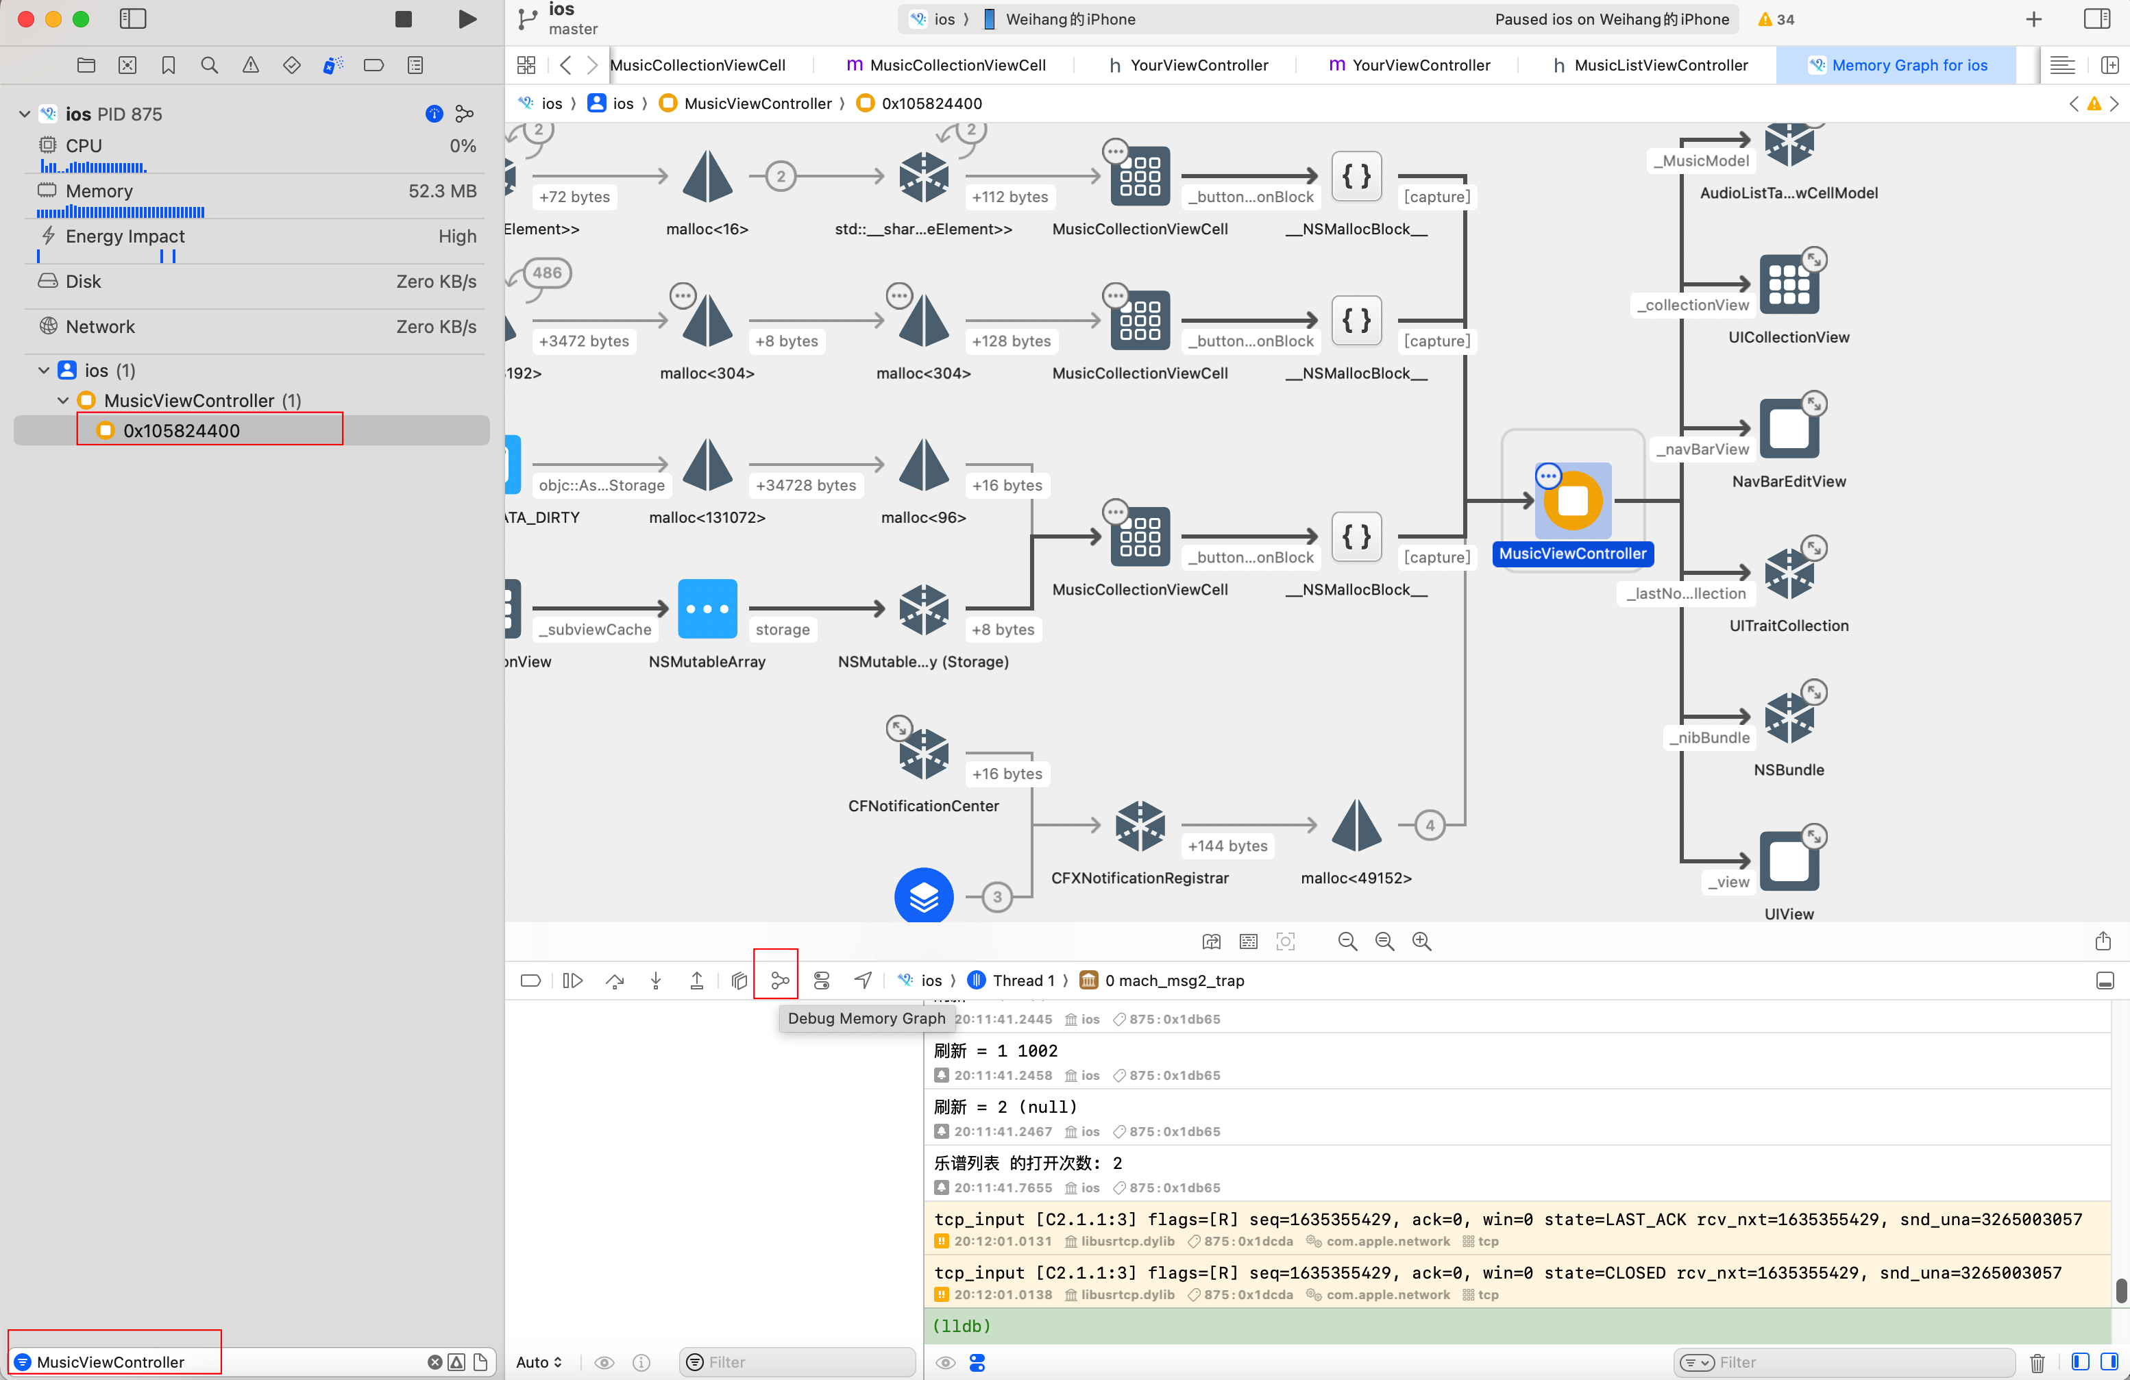2130x1380 pixels.
Task: Open the editor options lines menu
Action: pyautogui.click(x=2062, y=65)
